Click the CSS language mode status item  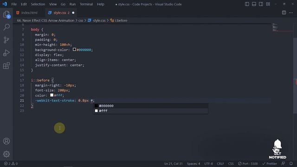tap(231, 164)
